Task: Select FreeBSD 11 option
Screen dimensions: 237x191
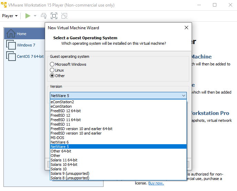Action: pos(118,124)
